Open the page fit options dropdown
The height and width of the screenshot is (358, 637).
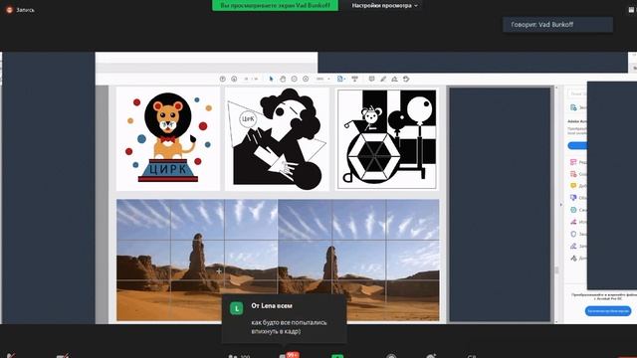341,79
